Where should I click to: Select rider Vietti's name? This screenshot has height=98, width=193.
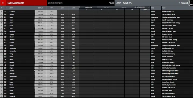tap(11, 85)
